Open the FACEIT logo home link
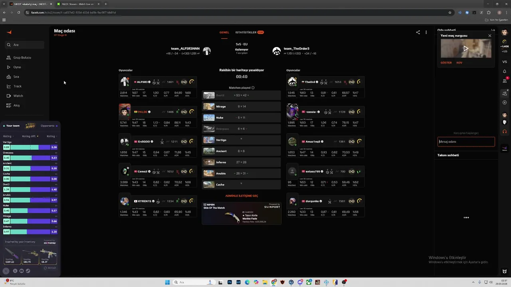511x287 pixels. pyautogui.click(x=9, y=32)
